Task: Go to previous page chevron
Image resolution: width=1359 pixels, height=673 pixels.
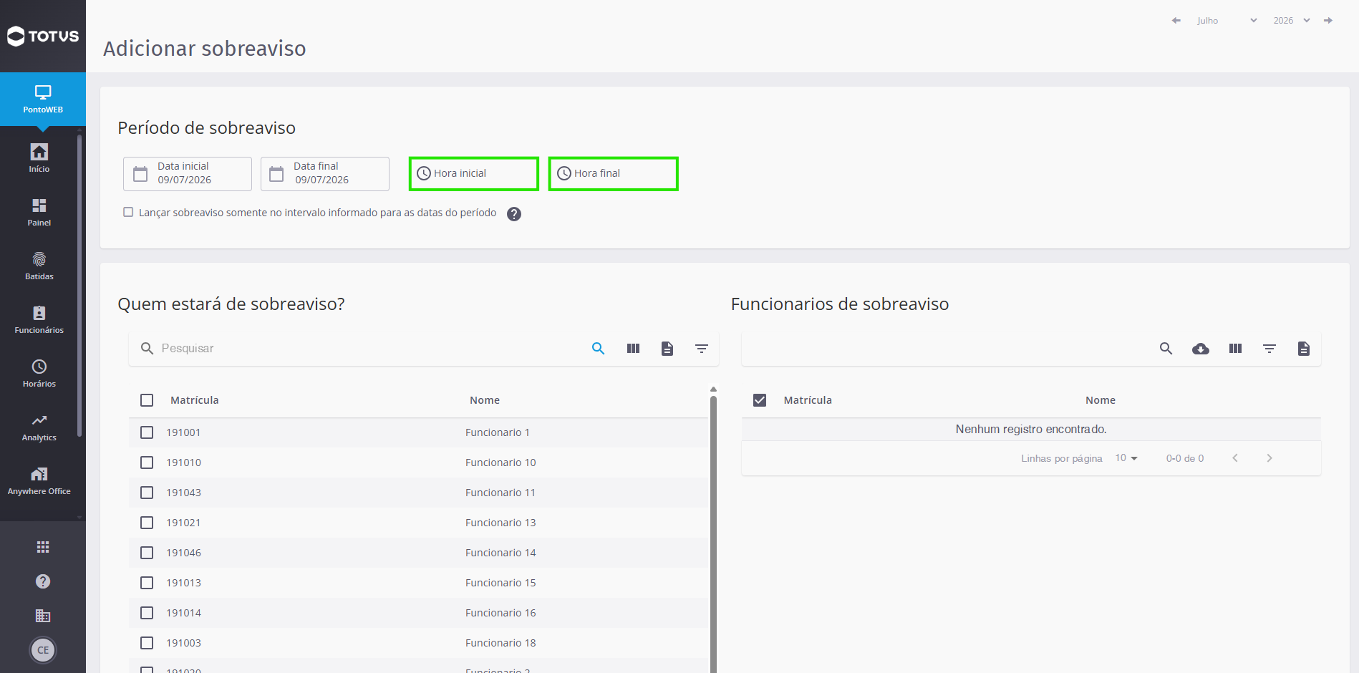Action: pyautogui.click(x=1235, y=458)
